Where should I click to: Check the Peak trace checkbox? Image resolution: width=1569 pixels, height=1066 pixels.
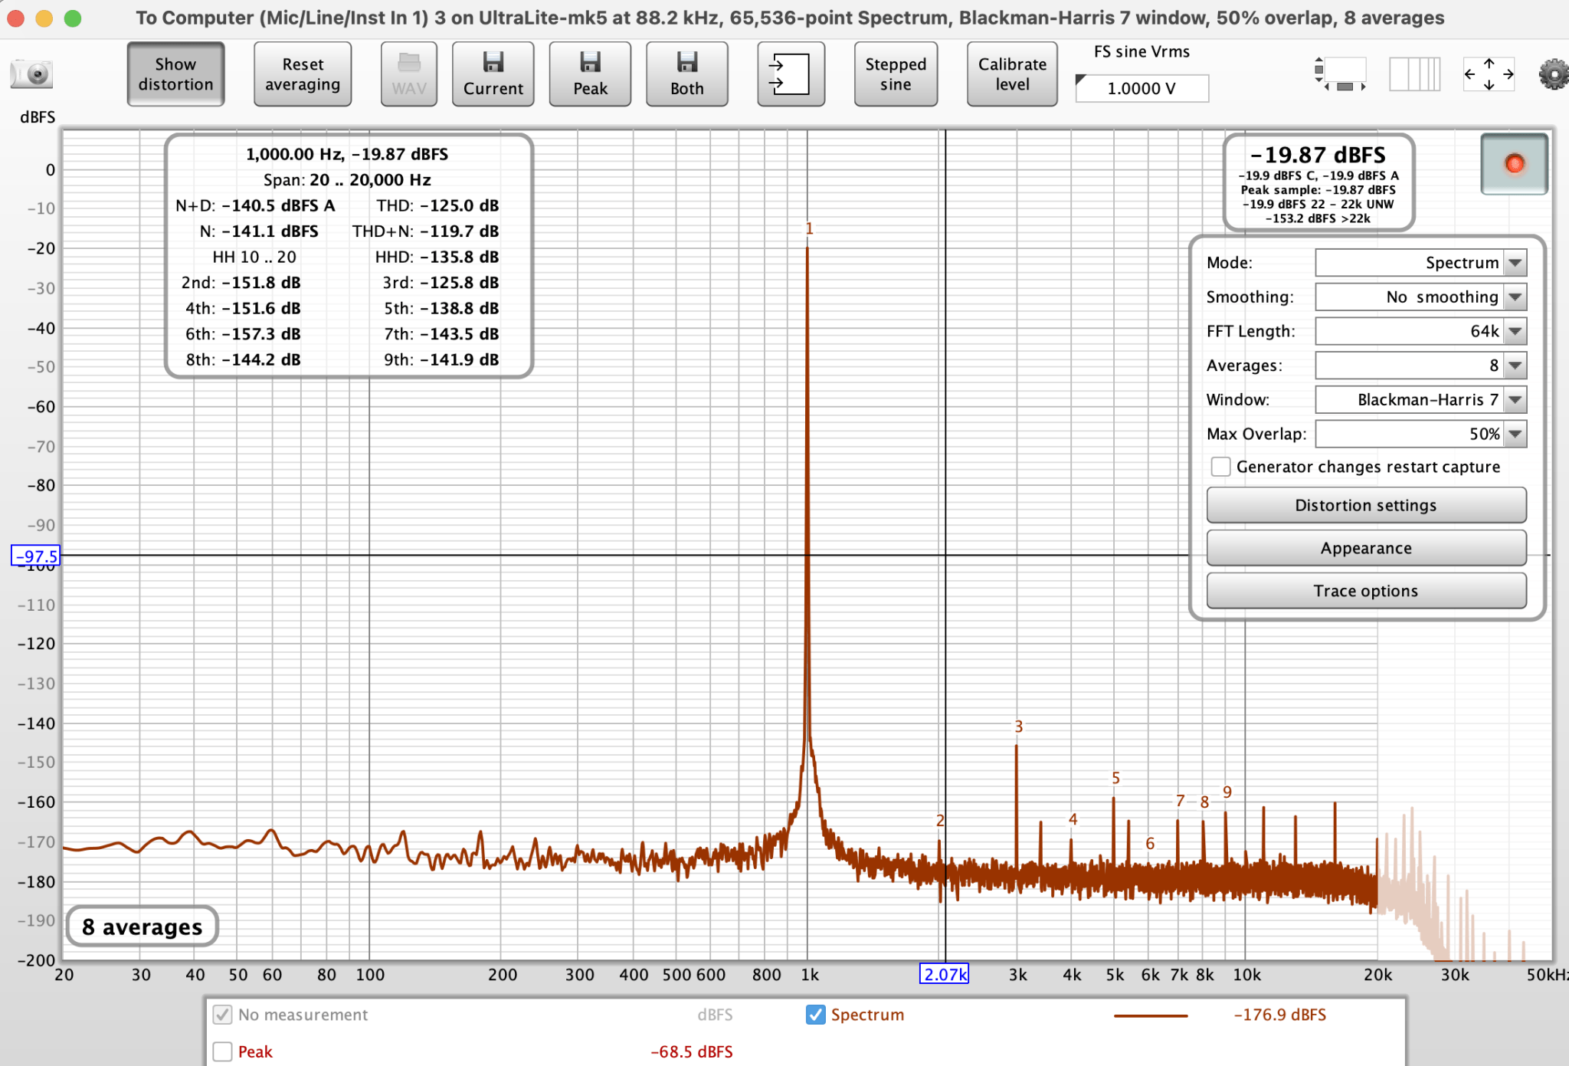tap(222, 1051)
